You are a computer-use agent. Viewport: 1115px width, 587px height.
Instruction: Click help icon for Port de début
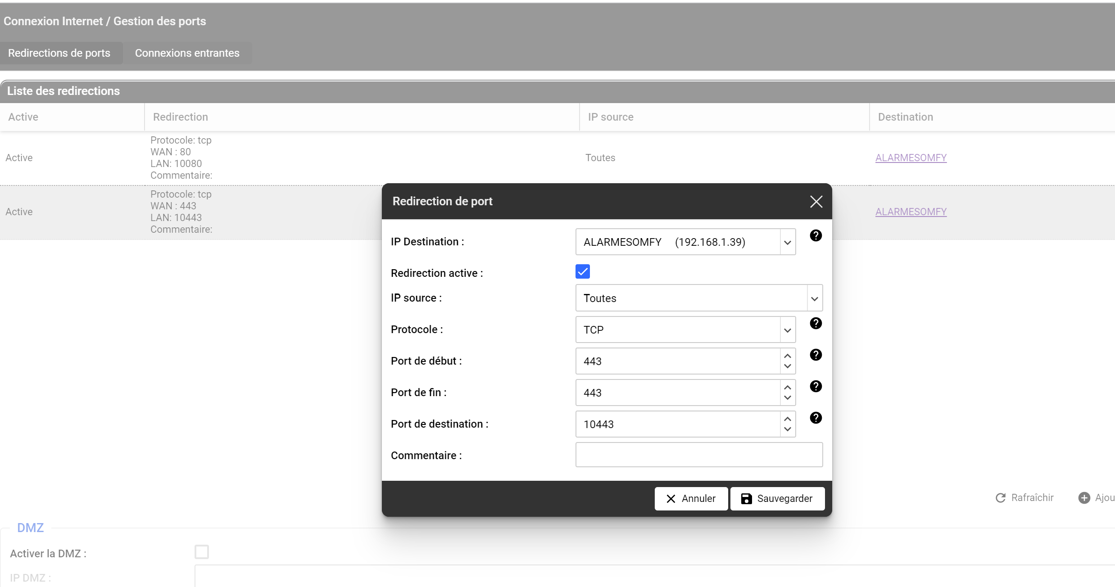pos(816,355)
